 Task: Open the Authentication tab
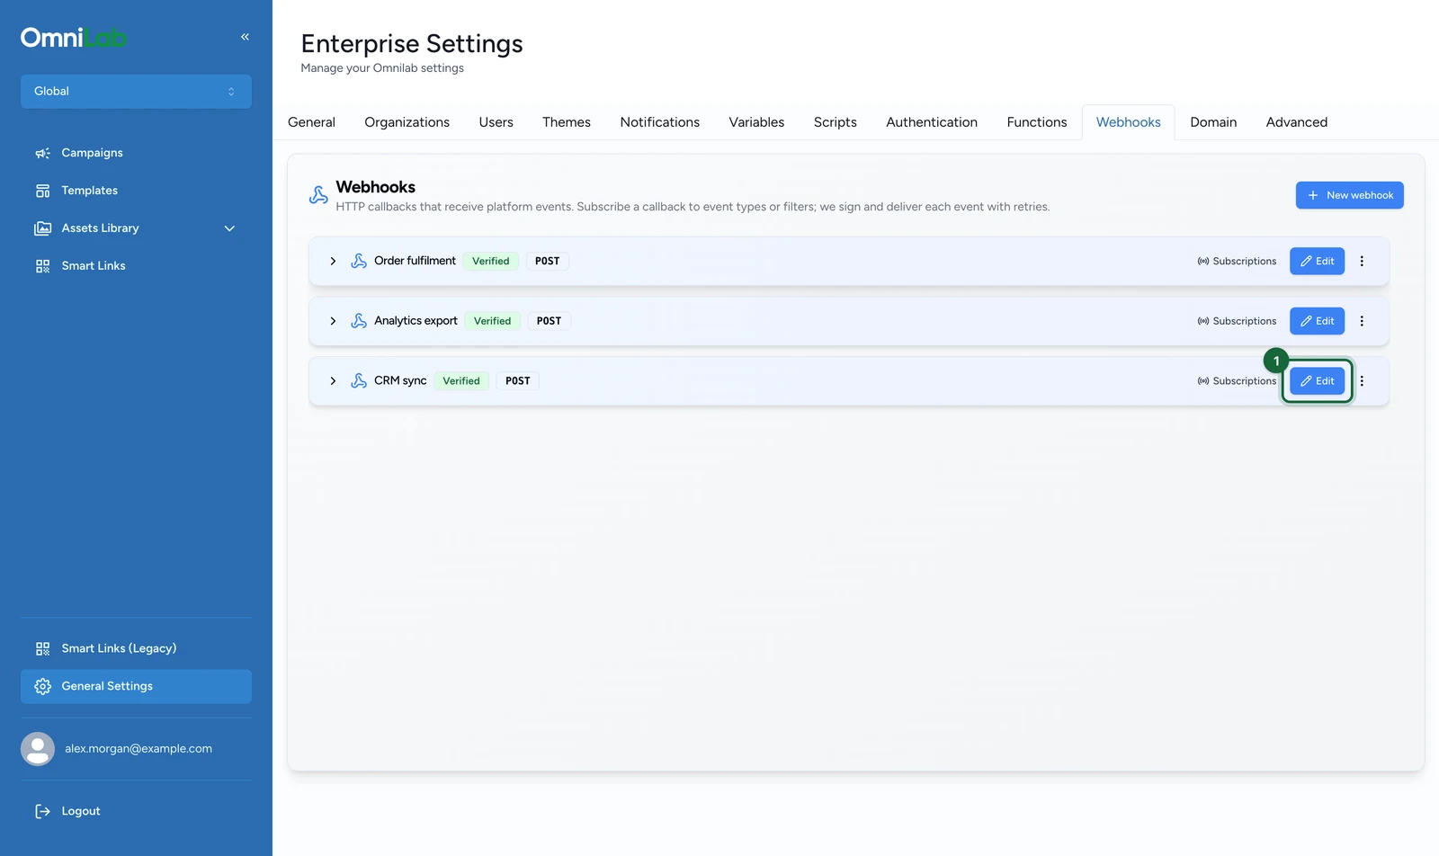(932, 122)
